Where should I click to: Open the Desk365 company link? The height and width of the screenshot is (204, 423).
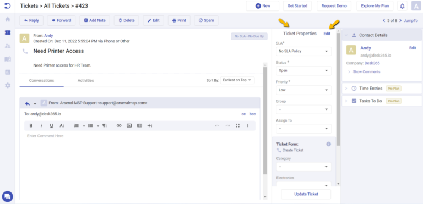372,63
